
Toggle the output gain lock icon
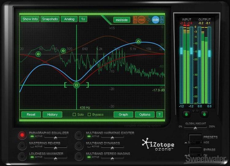pos(205,114)
